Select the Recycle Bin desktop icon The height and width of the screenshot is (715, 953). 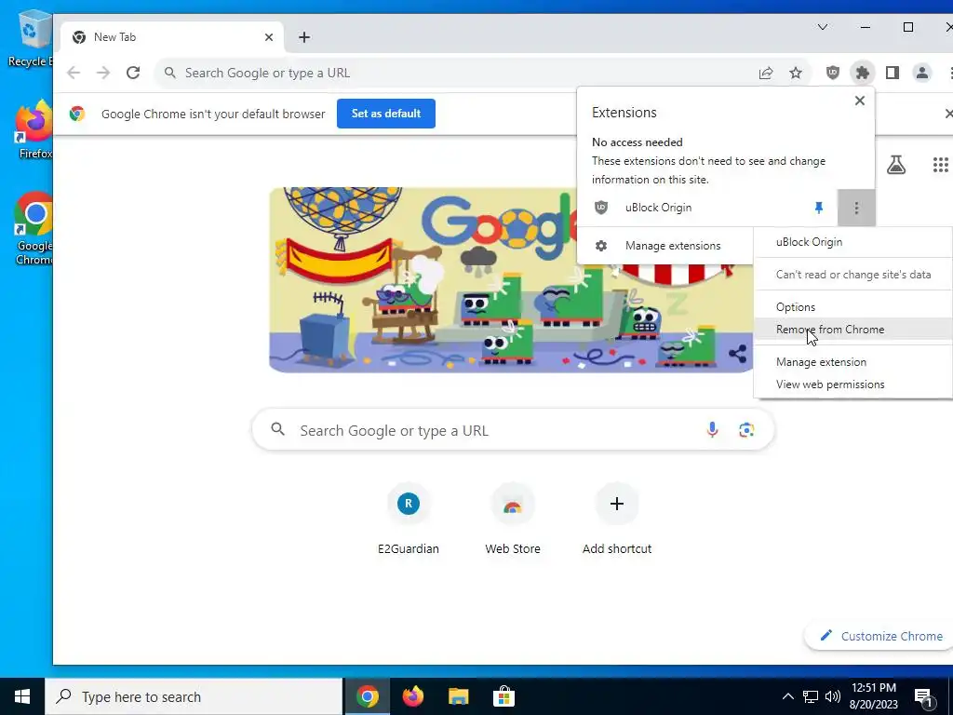tap(31, 38)
